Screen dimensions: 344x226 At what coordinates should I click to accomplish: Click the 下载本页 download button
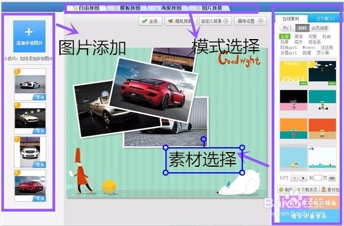[307, 189]
